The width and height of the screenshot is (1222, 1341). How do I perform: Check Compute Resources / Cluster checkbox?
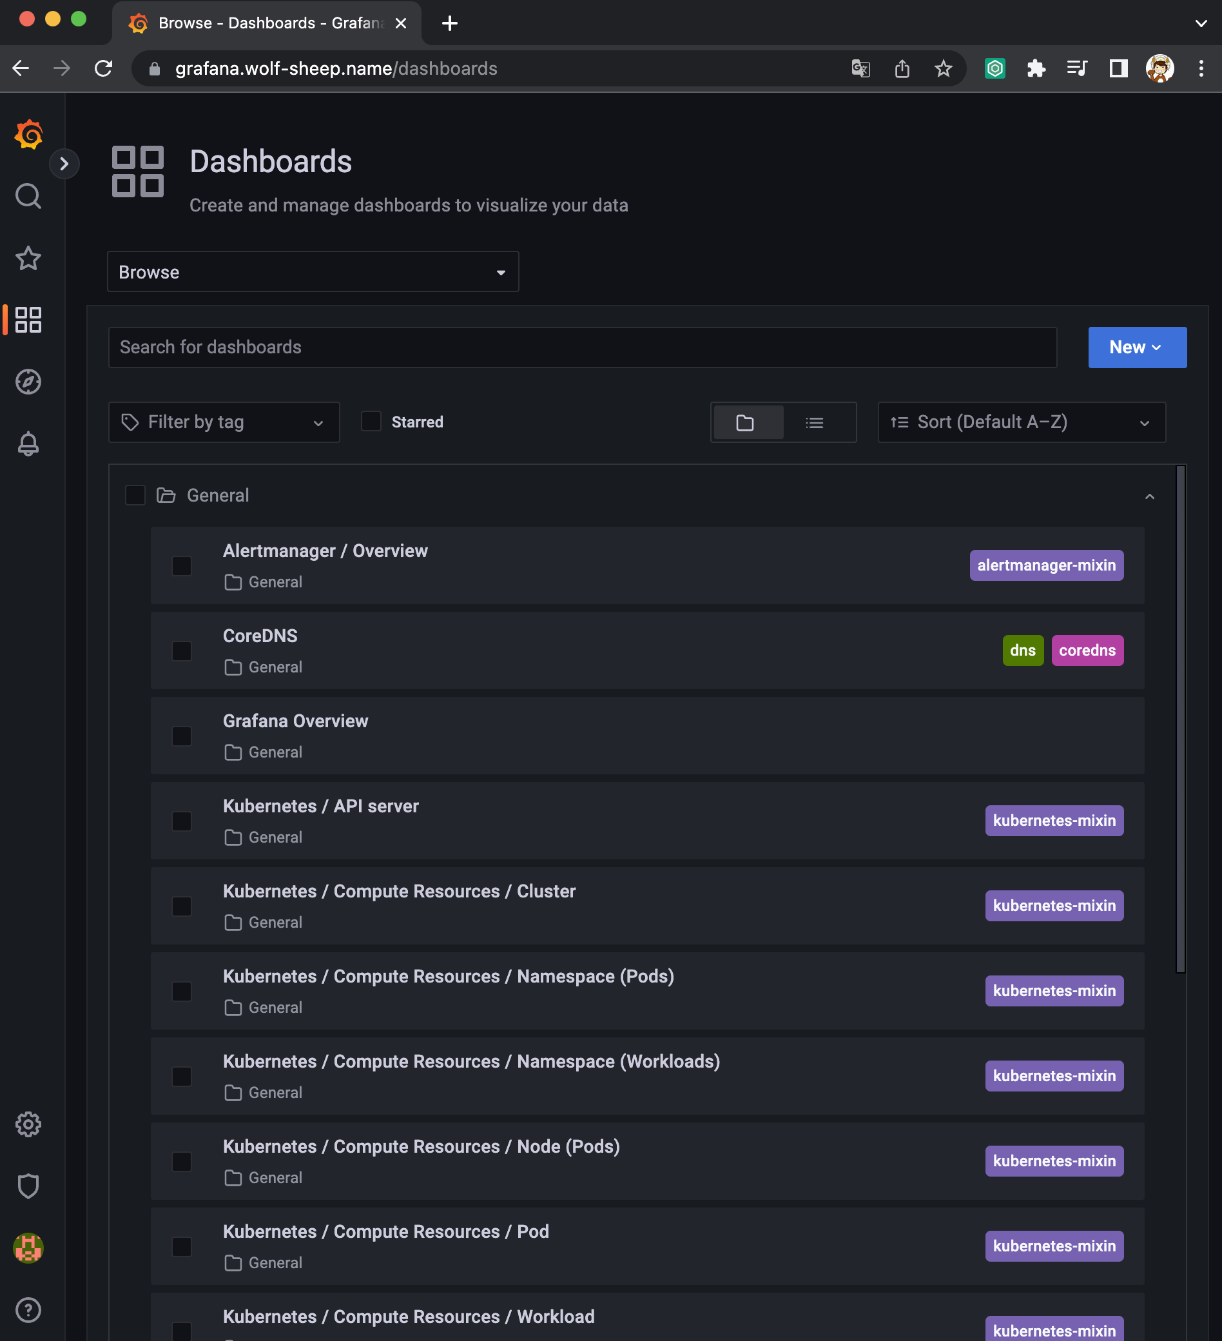[182, 906]
